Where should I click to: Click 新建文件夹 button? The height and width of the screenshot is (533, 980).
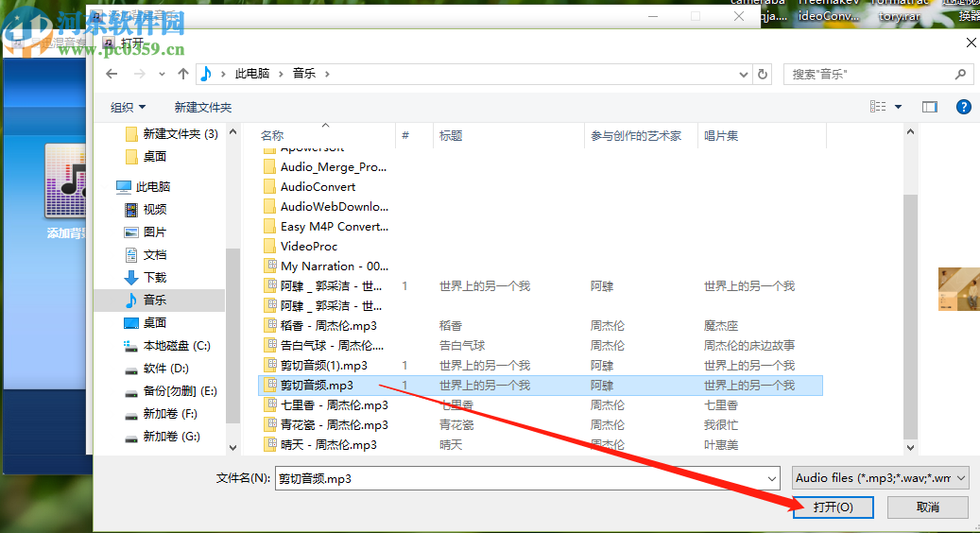coord(203,108)
